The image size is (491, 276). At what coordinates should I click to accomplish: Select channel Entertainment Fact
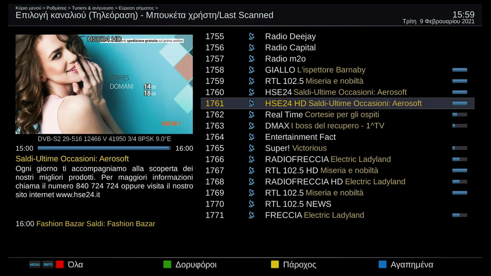pos(338,137)
